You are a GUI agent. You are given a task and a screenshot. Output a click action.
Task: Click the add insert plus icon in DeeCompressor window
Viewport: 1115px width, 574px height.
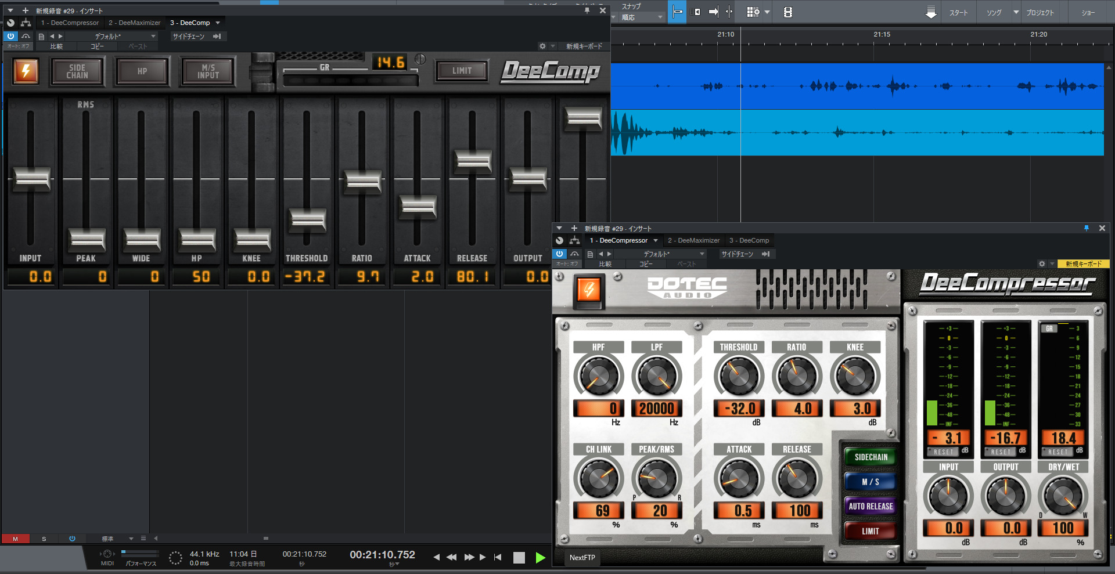click(574, 228)
